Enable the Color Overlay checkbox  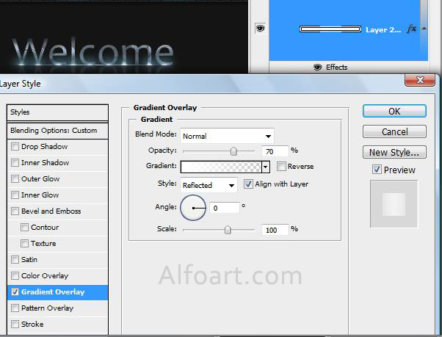point(15,275)
